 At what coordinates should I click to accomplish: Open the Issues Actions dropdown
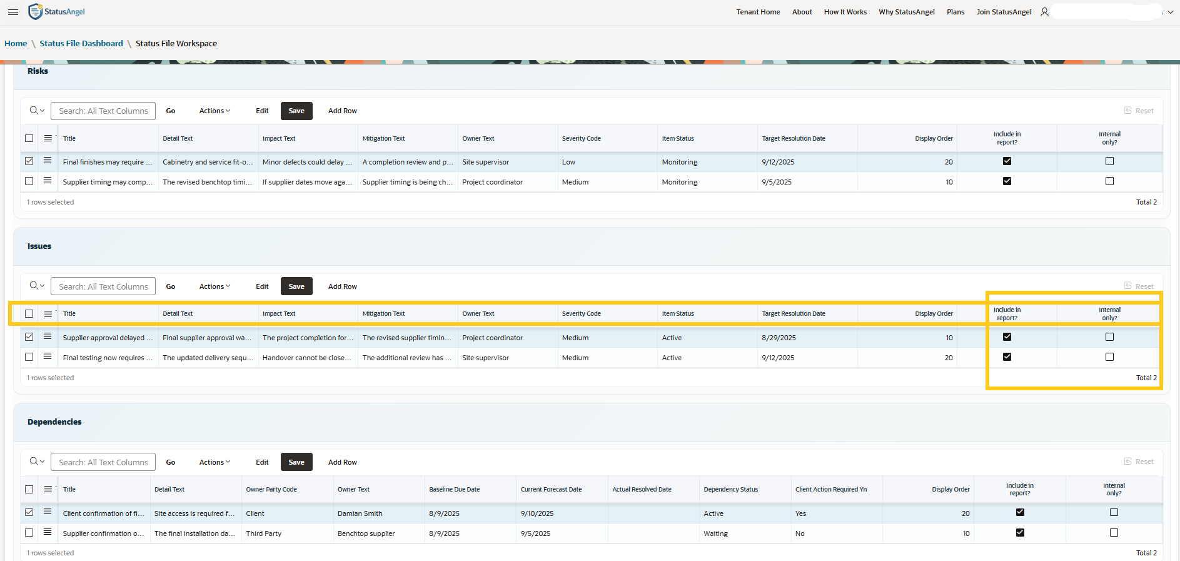click(214, 286)
